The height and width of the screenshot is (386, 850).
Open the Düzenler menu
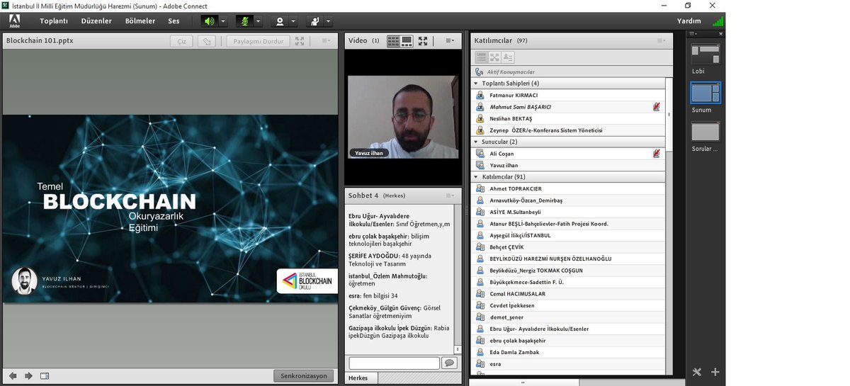(x=96, y=21)
